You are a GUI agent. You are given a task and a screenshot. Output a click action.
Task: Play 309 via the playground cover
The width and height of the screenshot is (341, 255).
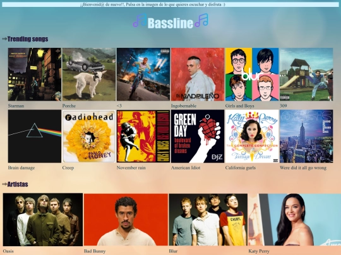[306, 74]
